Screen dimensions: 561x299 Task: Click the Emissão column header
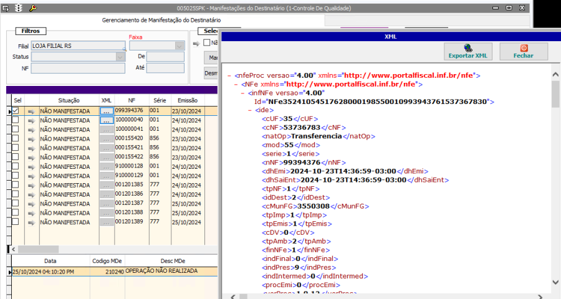coord(187,100)
